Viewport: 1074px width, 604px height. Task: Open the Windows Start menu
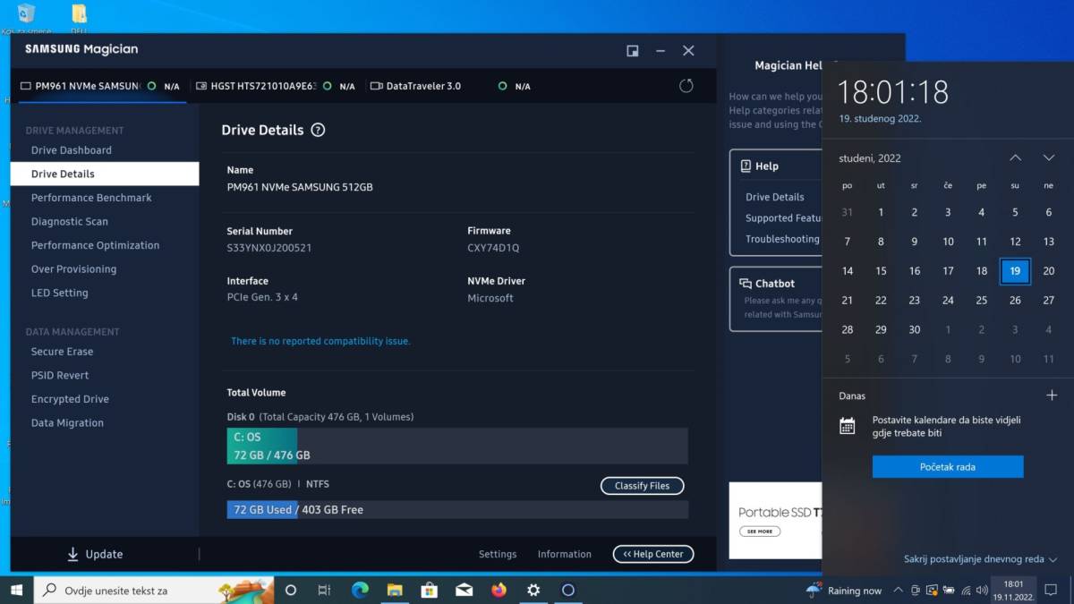pyautogui.click(x=16, y=590)
